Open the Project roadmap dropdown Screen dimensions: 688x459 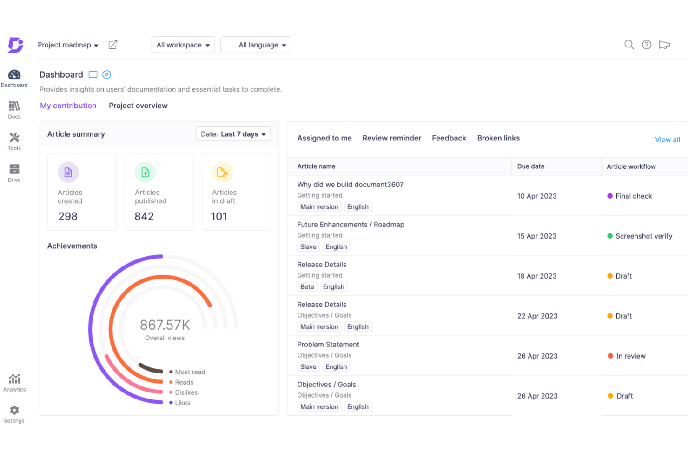pyautogui.click(x=68, y=45)
